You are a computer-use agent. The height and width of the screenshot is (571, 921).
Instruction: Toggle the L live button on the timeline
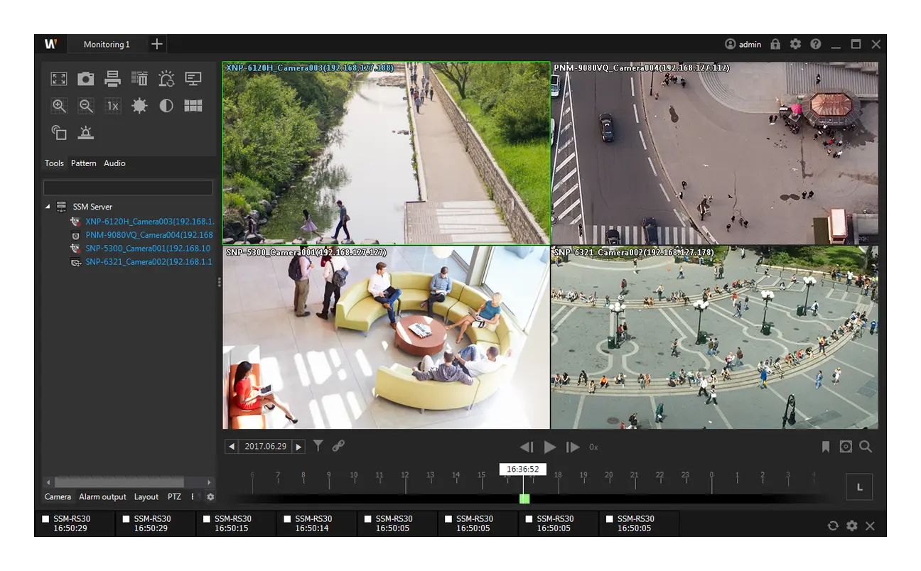(x=859, y=487)
